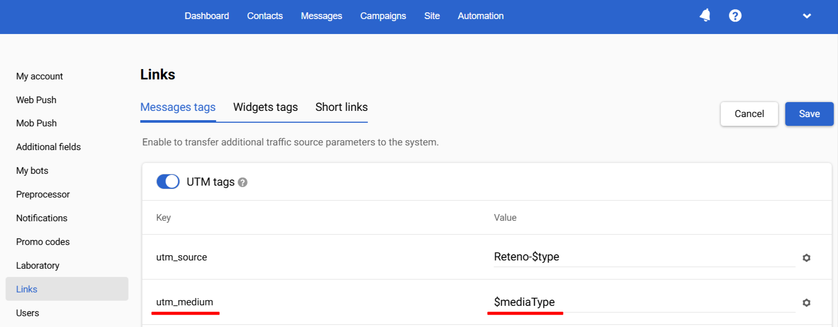The image size is (838, 327).
Task: Open the Campaigns menu
Action: (383, 16)
